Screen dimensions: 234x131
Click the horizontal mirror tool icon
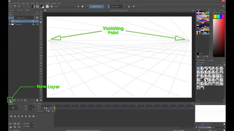tap(129, 7)
